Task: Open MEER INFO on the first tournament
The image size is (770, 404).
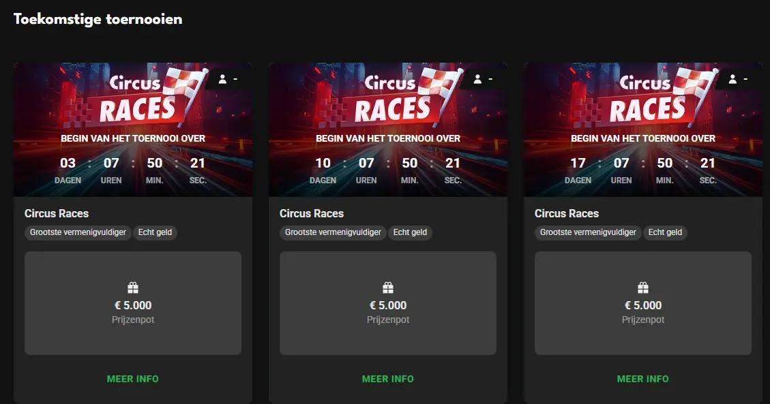Action: (x=133, y=379)
